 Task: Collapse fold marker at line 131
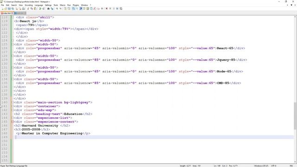coord(13,67)
